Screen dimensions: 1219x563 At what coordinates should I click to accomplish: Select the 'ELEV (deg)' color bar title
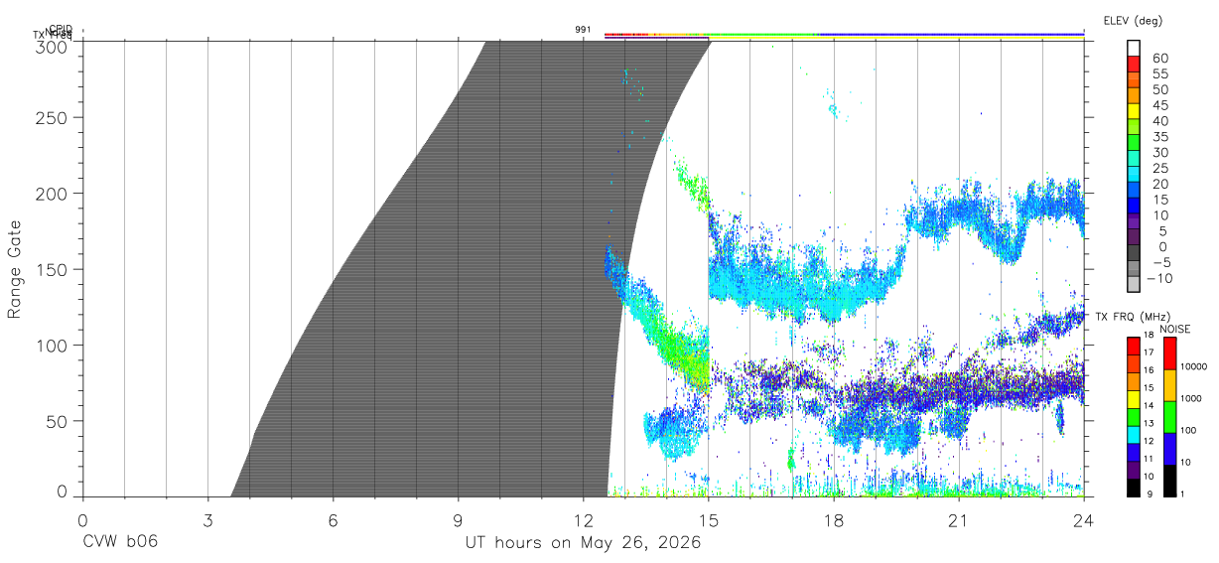coord(1133,20)
